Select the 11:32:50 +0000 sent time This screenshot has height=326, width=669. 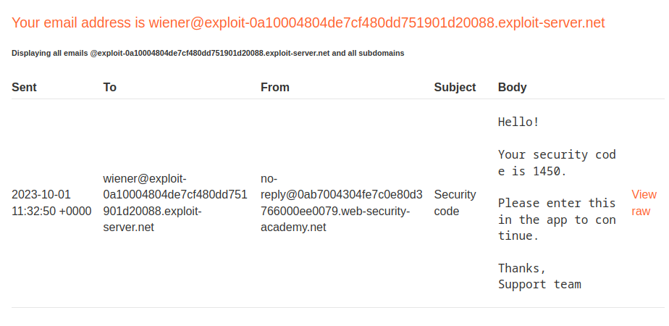pyautogui.click(x=51, y=212)
